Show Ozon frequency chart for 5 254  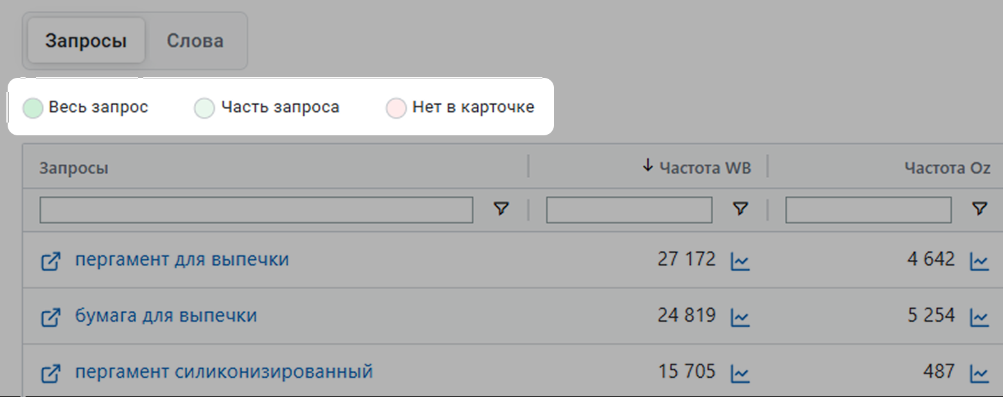click(979, 317)
